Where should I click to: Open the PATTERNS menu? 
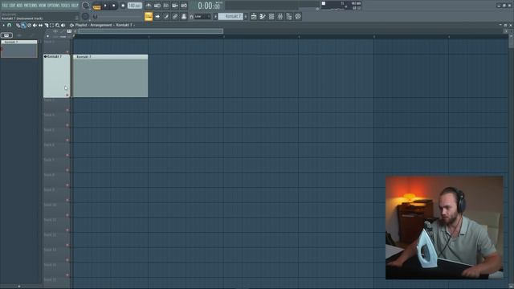pos(31,6)
